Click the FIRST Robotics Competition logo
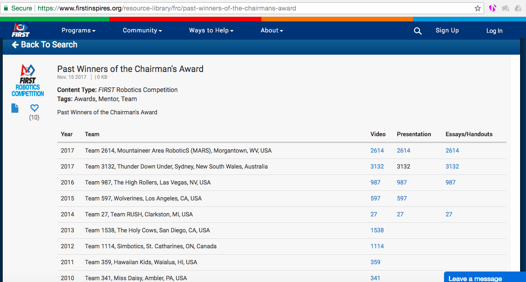 coord(28,81)
